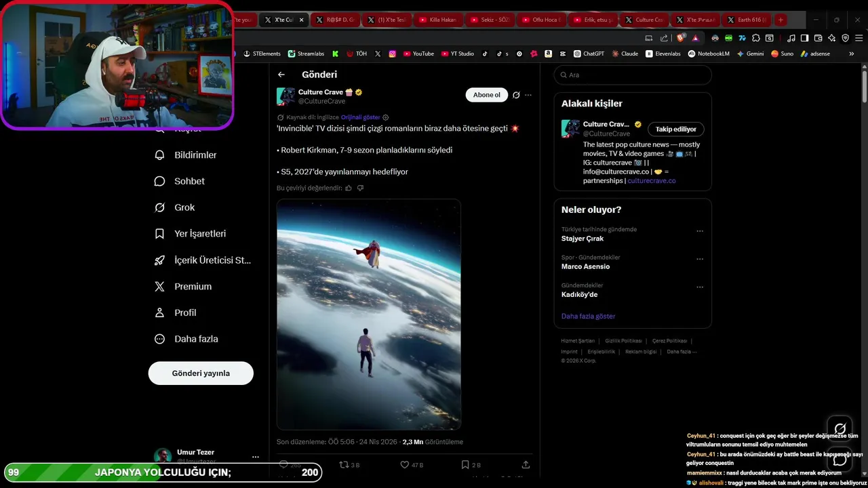This screenshot has height=488, width=868.
Task: Open ChatGPT bookmark
Action: (589, 54)
